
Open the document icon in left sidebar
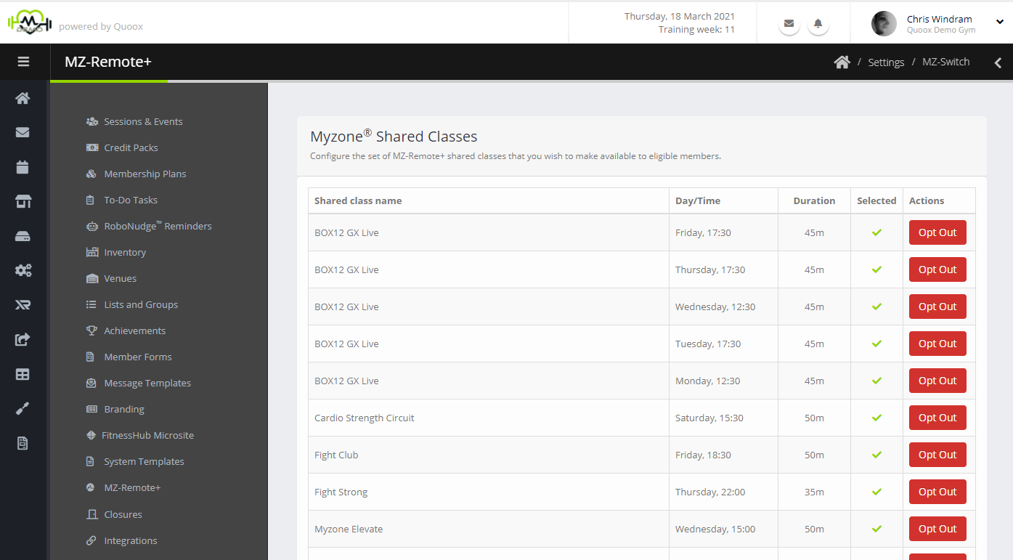click(x=23, y=443)
